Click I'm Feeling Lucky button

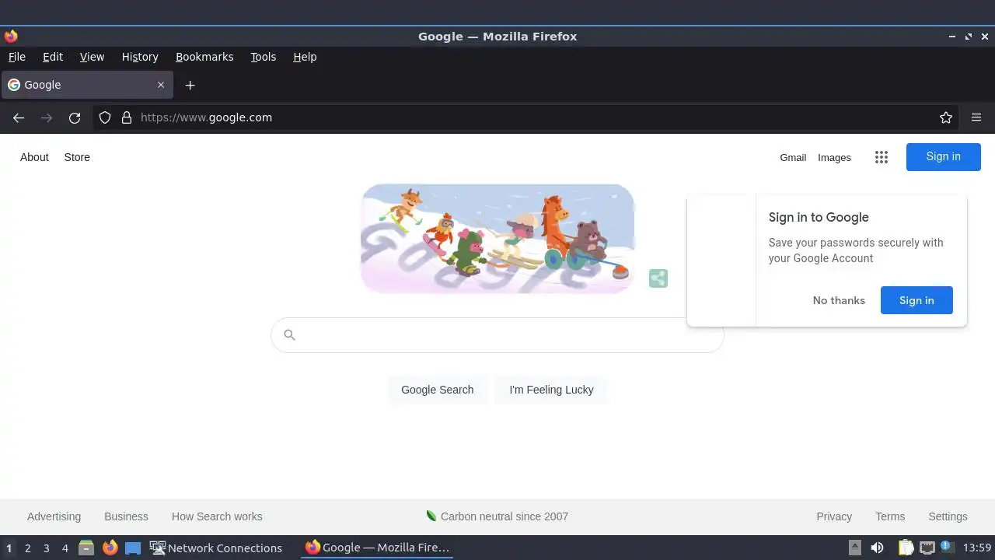pyautogui.click(x=551, y=390)
